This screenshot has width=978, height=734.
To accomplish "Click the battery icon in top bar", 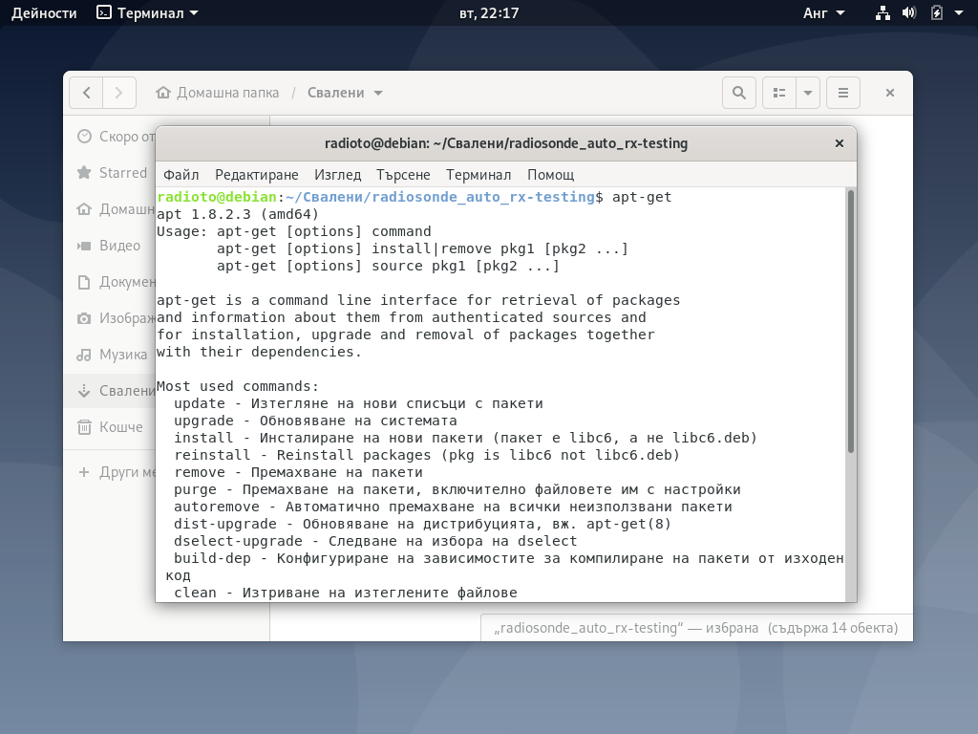I will click(x=936, y=13).
